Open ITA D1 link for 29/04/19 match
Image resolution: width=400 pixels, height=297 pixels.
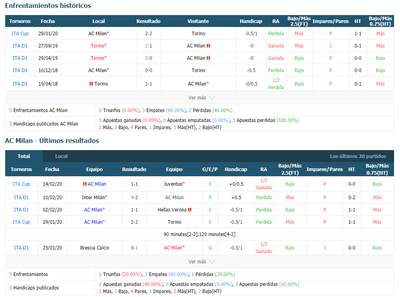(x=20, y=58)
